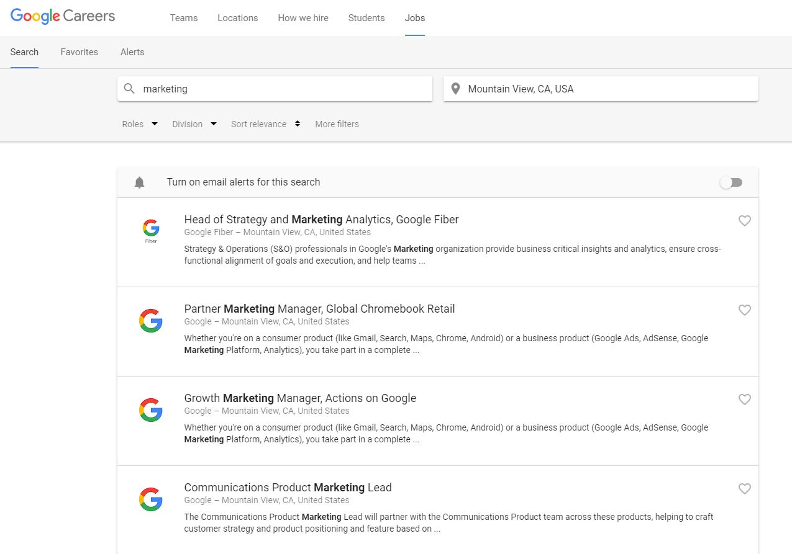Click the Google Careers logo

pyautogui.click(x=63, y=17)
